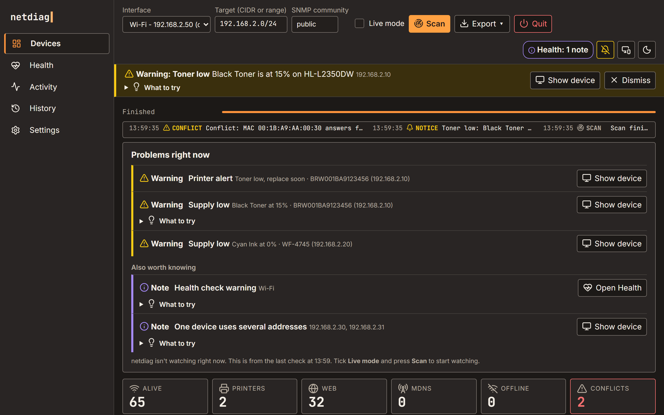Click the scan progress bar
664x415 pixels.
(439, 112)
